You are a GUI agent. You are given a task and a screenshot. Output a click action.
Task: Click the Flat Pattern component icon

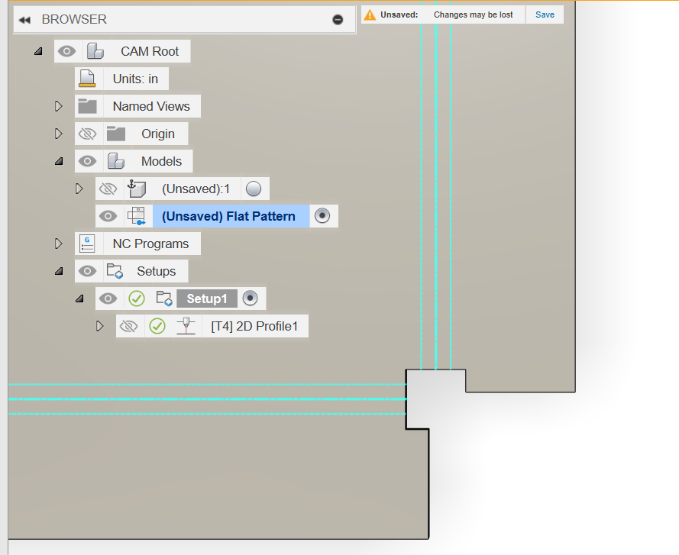click(x=136, y=216)
